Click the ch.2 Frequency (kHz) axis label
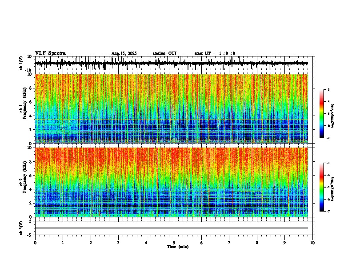This screenshot has width=352, height=272. [24, 177]
